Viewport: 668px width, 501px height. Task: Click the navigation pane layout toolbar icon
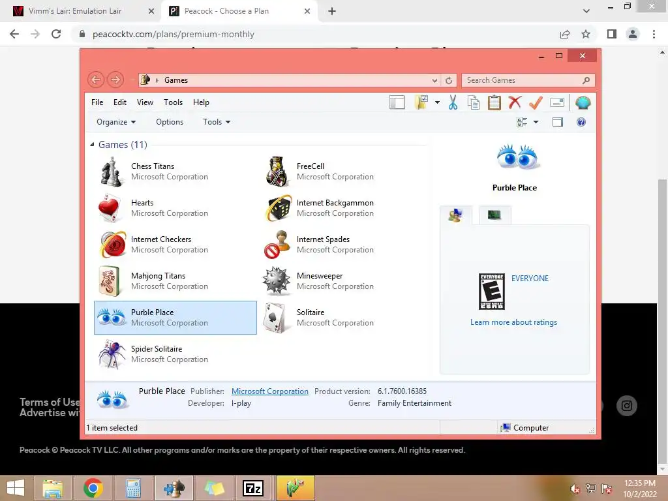397,102
